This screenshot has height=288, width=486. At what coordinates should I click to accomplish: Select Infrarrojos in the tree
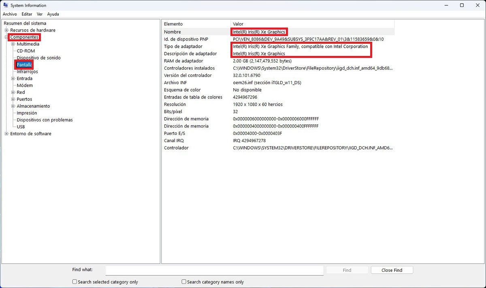[x=27, y=72]
